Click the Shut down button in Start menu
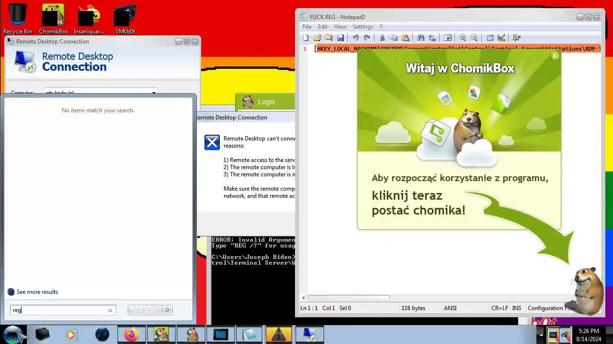 [145, 310]
